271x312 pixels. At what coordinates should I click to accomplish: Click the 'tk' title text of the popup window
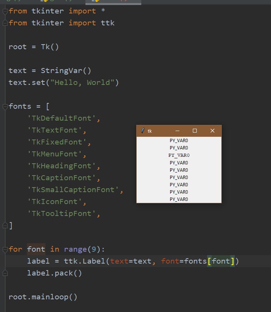pyautogui.click(x=150, y=131)
